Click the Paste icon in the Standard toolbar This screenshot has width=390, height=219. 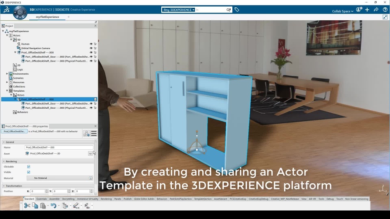(43, 206)
